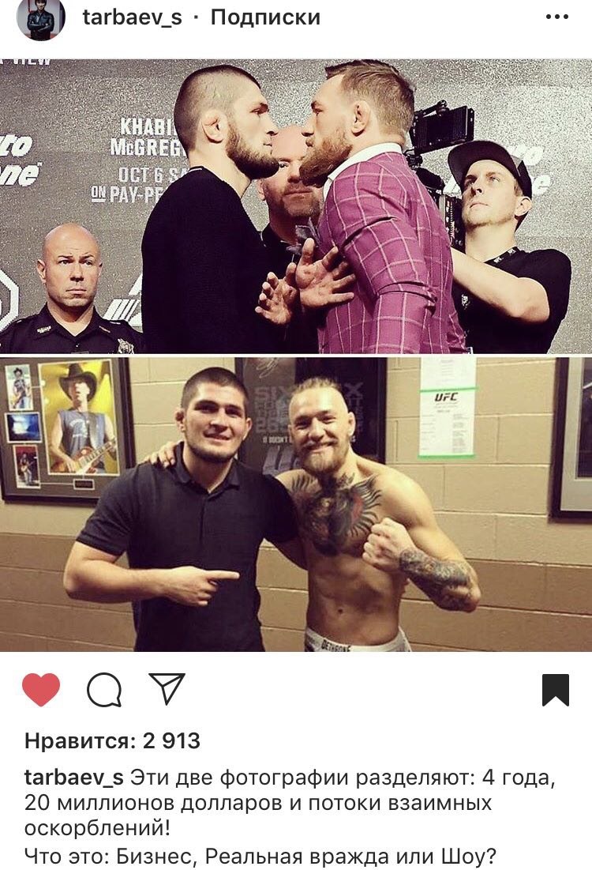Unsave post with the bookmark icon
Image resolution: width=592 pixels, height=870 pixels.
click(556, 690)
